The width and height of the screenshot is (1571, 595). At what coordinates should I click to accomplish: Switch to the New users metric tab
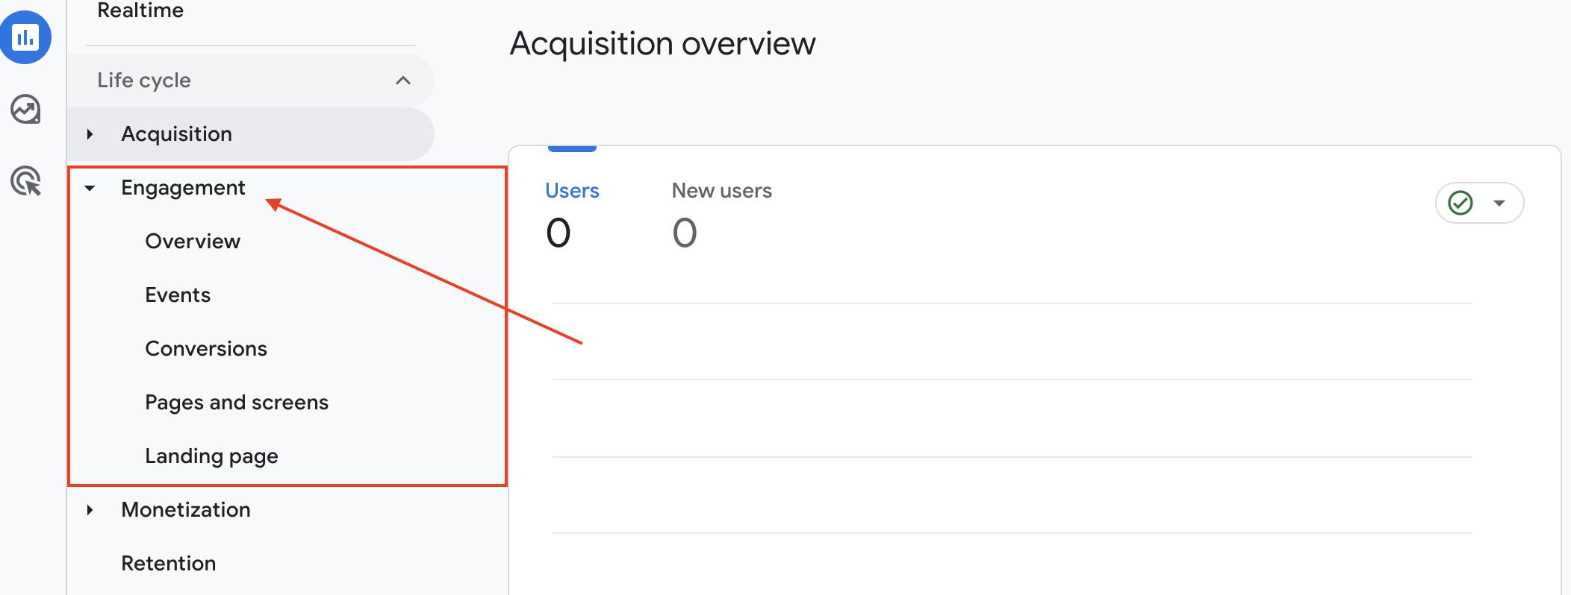(721, 190)
